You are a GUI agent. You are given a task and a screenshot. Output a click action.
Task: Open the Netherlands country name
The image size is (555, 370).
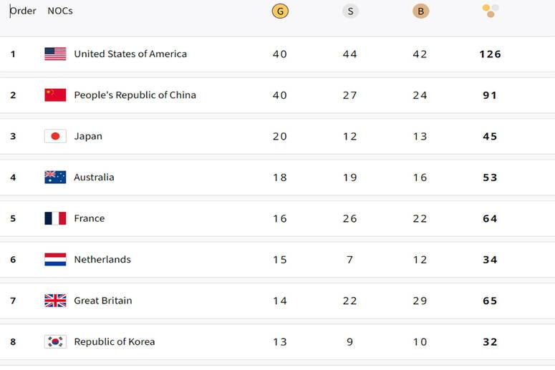[x=102, y=260]
